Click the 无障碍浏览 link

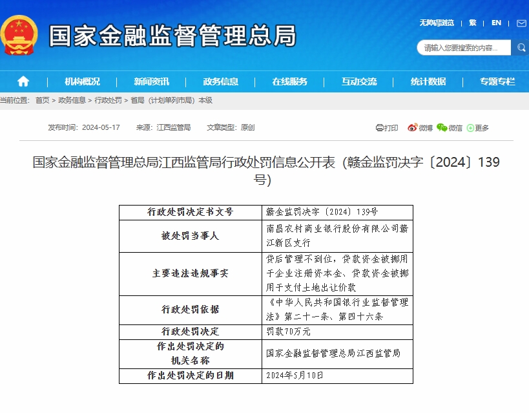pos(437,23)
